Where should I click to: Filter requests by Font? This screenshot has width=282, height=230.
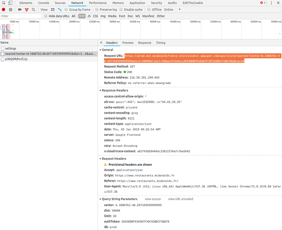122,16
